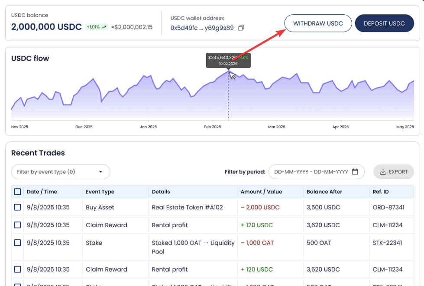Click the Real Estate Token #A102 details
Screen dimensions: 424x286
tap(187, 207)
